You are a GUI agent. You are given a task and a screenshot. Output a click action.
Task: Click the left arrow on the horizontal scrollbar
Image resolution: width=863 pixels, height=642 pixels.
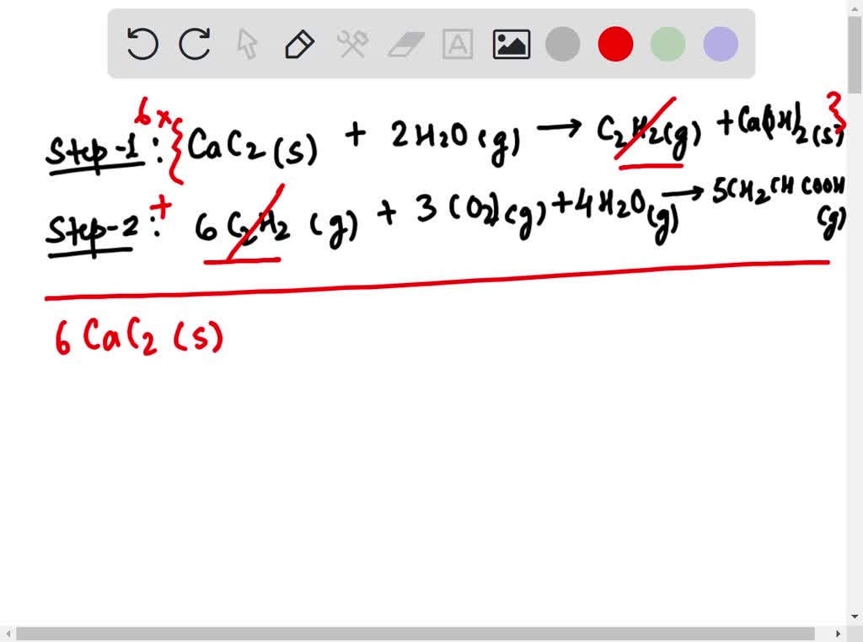point(7,634)
